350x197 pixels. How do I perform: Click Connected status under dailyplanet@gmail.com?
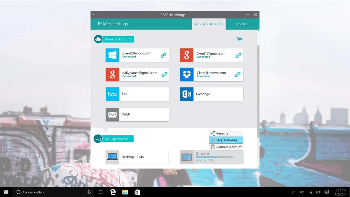coord(129,76)
